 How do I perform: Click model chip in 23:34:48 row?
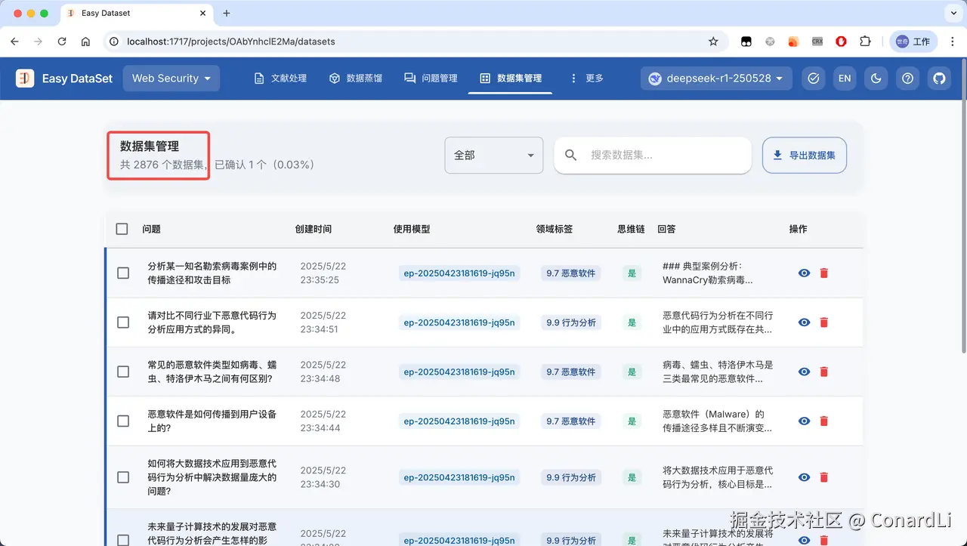(459, 372)
